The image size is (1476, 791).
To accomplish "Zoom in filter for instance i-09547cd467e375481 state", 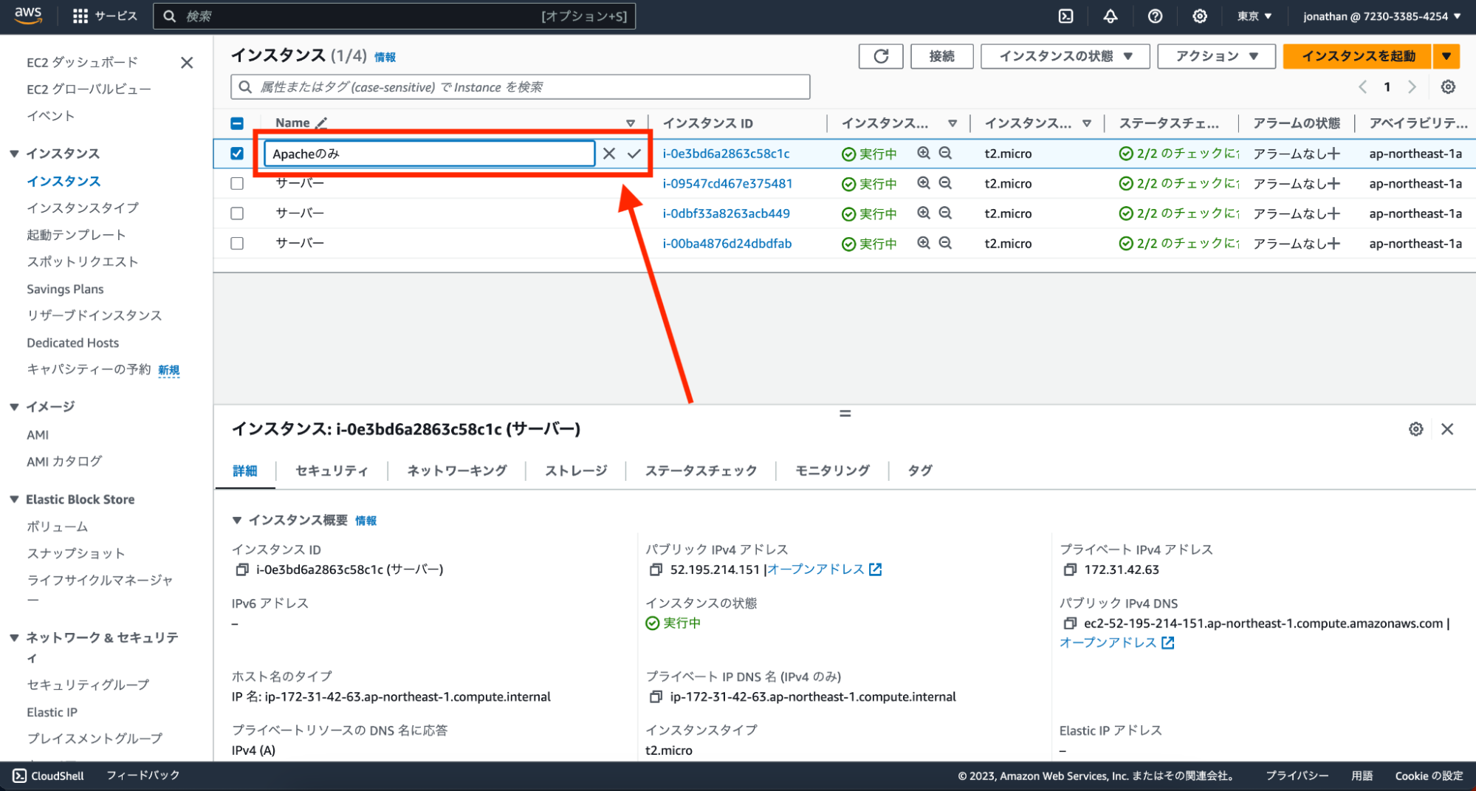I will (924, 183).
